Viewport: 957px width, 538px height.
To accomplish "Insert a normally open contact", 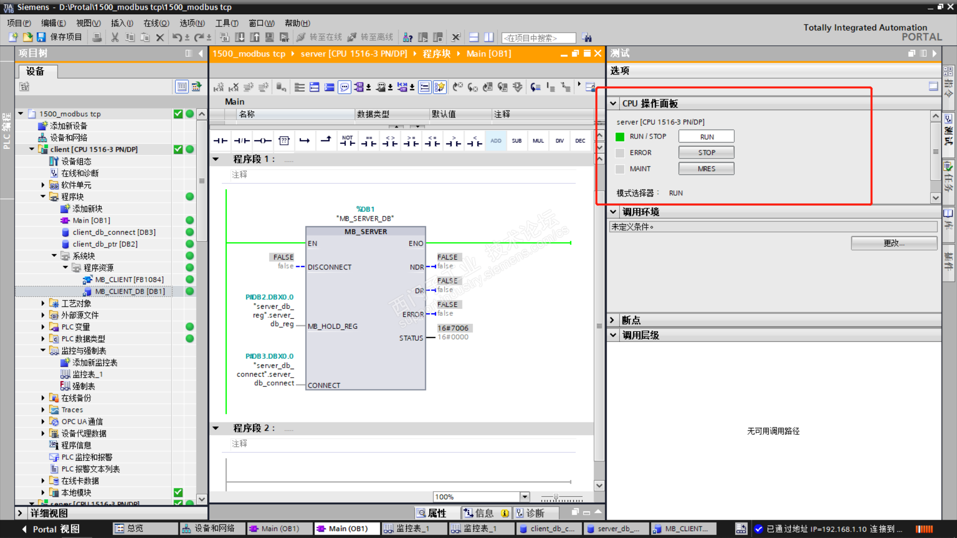I will tap(220, 141).
